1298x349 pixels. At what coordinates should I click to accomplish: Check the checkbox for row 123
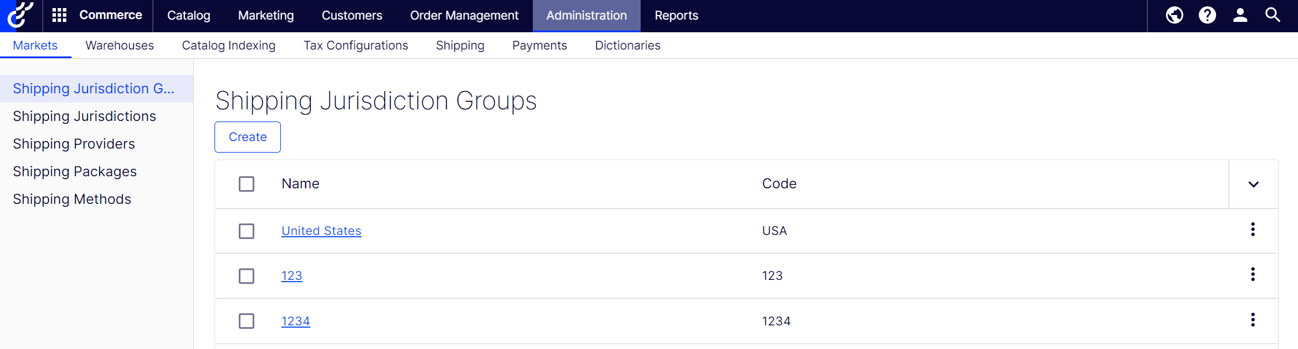coord(246,276)
